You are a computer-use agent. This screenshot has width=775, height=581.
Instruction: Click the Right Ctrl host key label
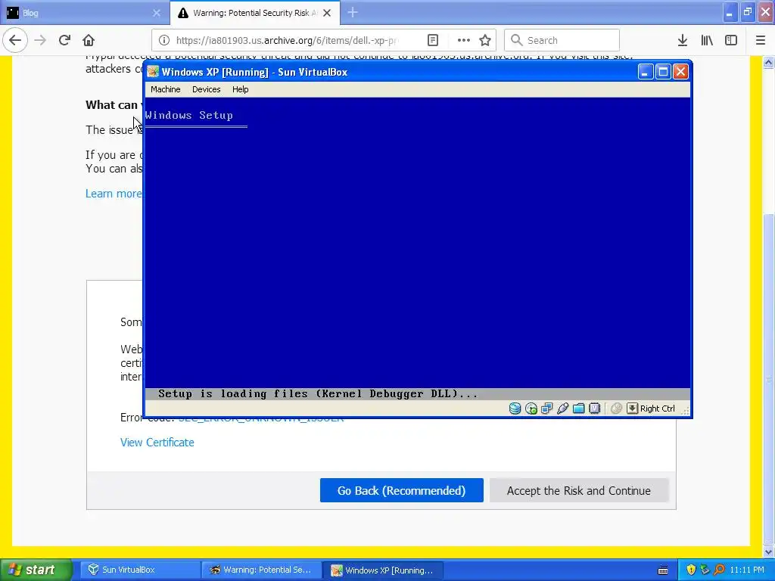click(658, 409)
